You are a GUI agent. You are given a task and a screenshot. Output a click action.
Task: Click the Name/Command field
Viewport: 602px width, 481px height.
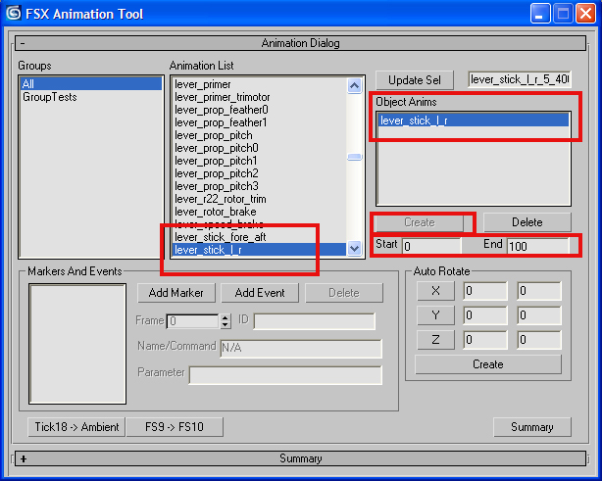pyautogui.click(x=301, y=349)
